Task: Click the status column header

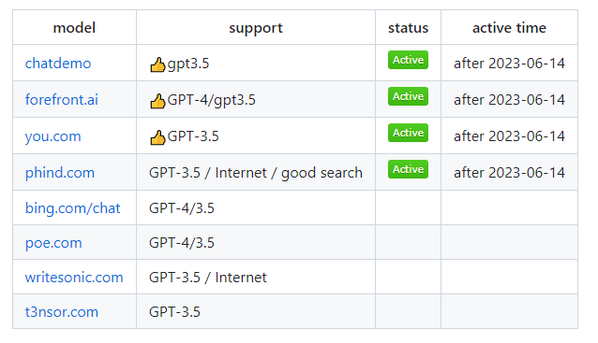Action: (x=408, y=28)
